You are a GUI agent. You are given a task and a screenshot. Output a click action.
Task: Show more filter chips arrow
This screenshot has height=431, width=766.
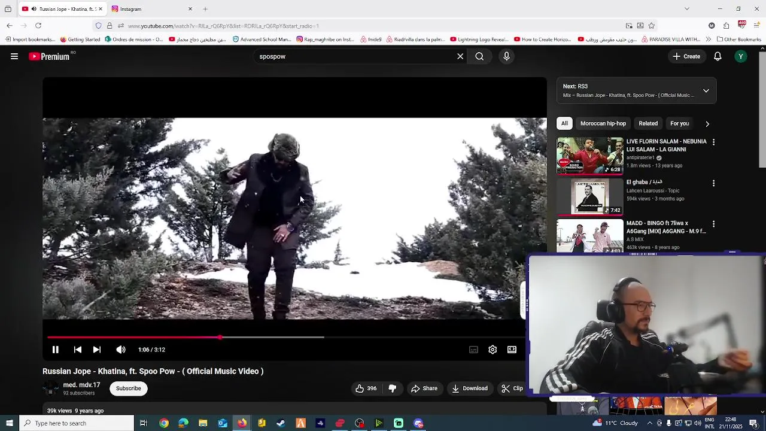tap(707, 124)
